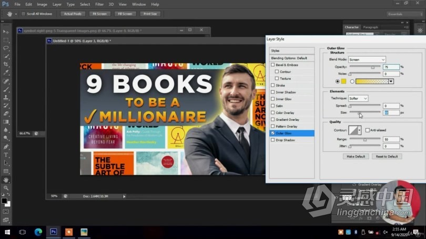
Task: Click the Actual Pixels button
Action: pos(73,14)
